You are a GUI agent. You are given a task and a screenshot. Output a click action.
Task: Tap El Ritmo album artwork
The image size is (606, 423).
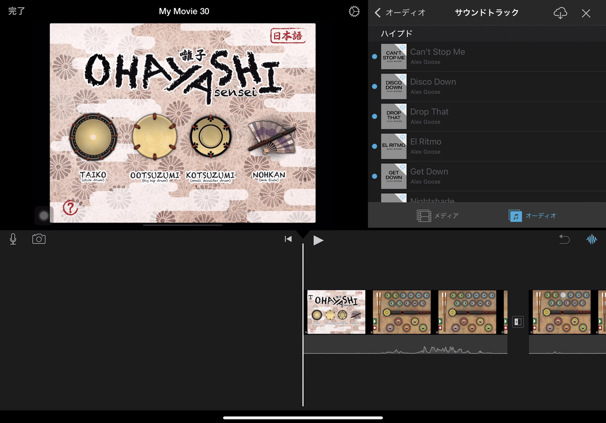pyautogui.click(x=394, y=146)
